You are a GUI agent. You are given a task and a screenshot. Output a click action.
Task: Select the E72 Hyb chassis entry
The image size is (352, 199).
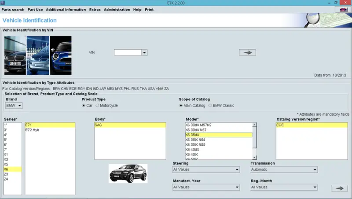pyautogui.click(x=50, y=130)
